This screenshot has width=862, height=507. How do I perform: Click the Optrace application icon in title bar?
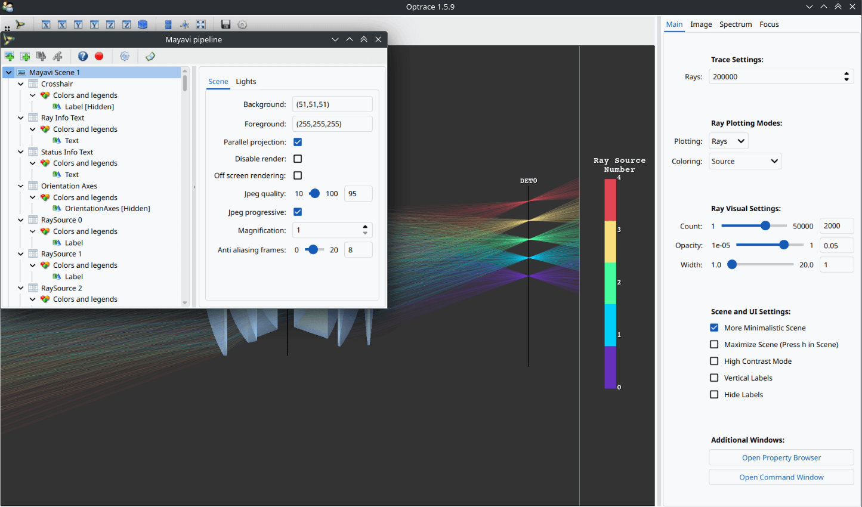pyautogui.click(x=8, y=7)
